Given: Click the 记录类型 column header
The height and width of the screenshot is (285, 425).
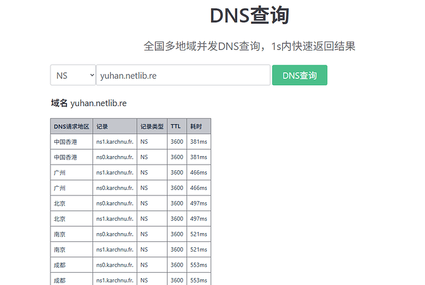Looking at the screenshot, I should pos(152,126).
